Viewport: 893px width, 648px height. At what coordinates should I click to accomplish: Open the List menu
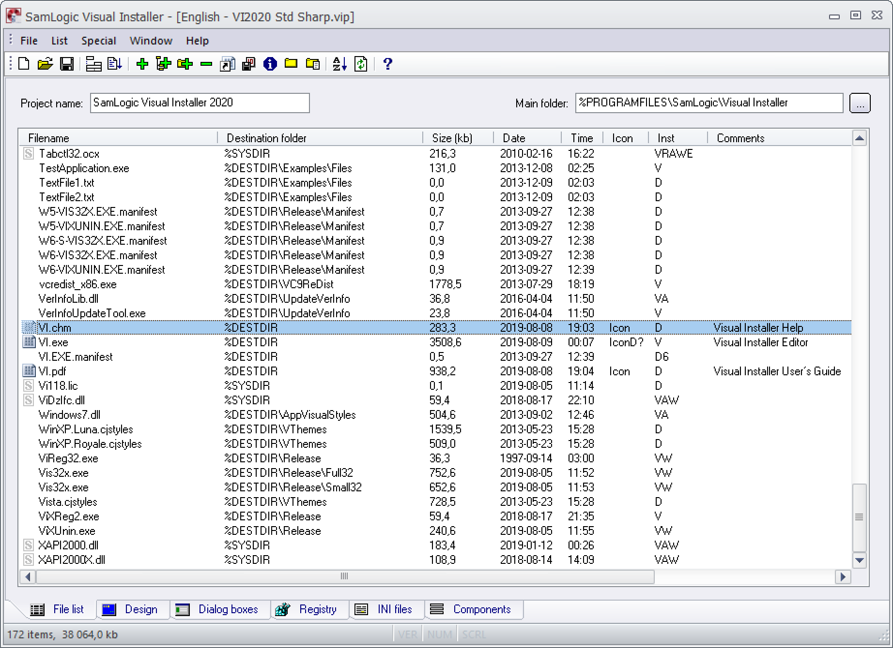click(x=60, y=41)
